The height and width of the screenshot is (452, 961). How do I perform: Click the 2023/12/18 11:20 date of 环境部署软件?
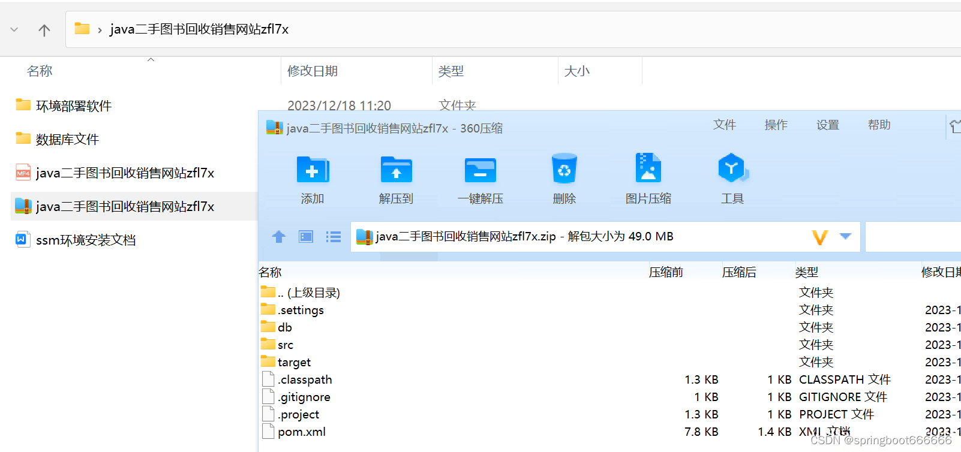[x=339, y=106]
